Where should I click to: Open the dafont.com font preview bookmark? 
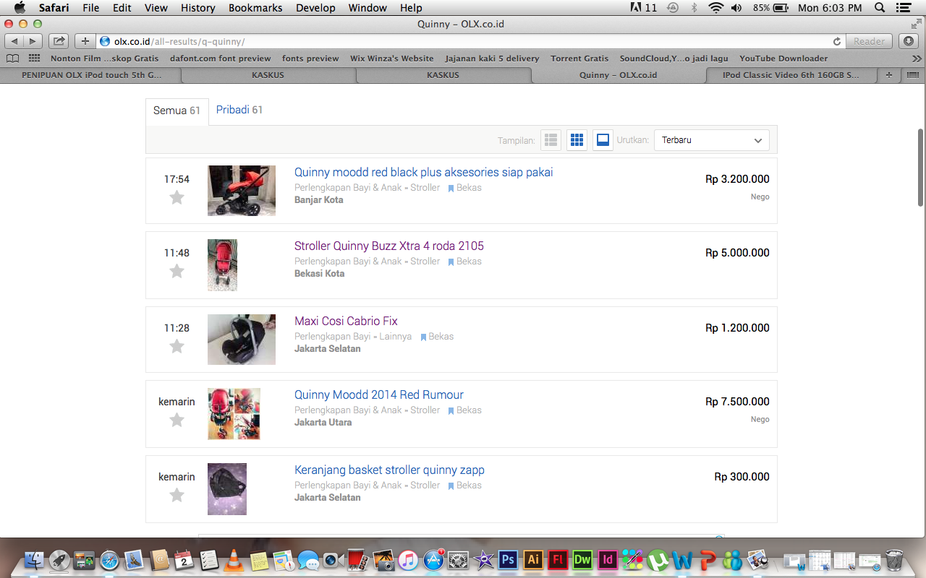pos(221,59)
